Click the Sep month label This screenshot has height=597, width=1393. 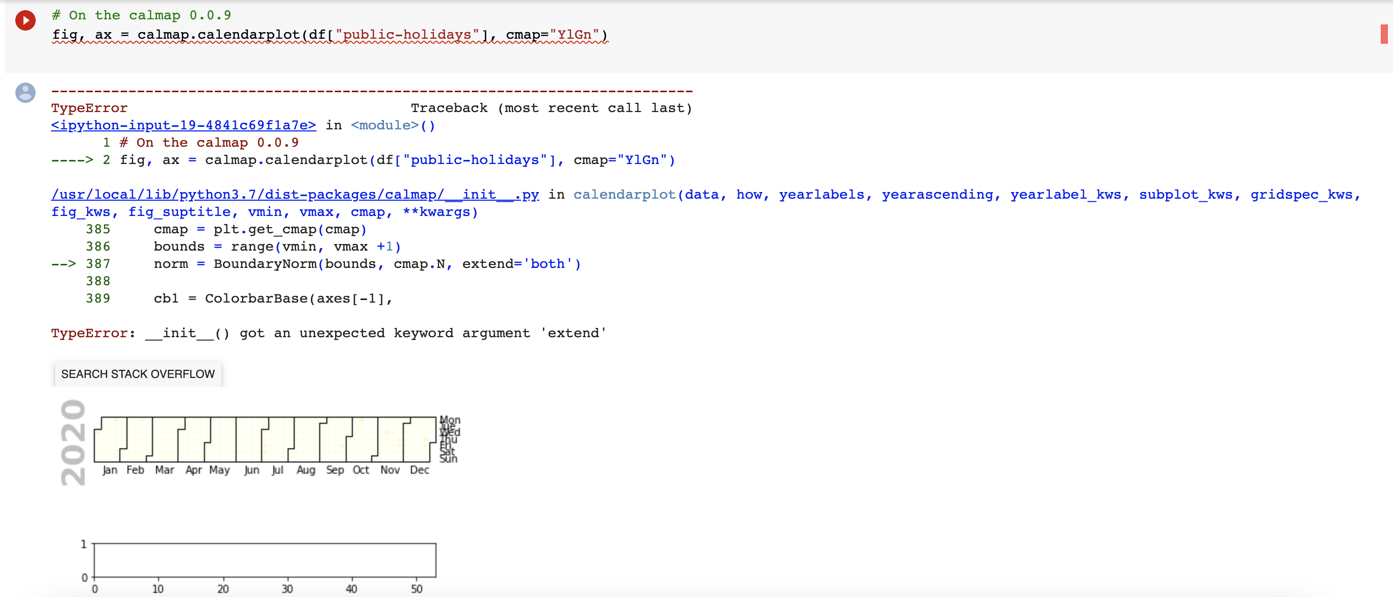click(x=334, y=470)
